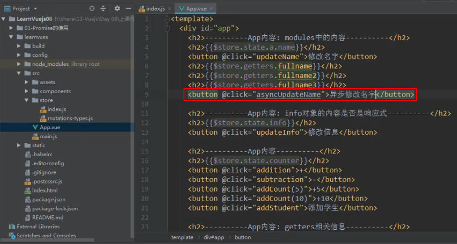The height and width of the screenshot is (244, 457).
Task: Click the index.html file icon
Action: [28, 191]
